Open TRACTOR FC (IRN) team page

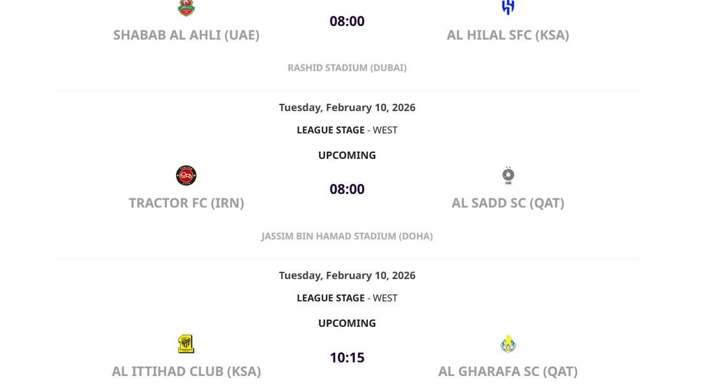(x=186, y=203)
